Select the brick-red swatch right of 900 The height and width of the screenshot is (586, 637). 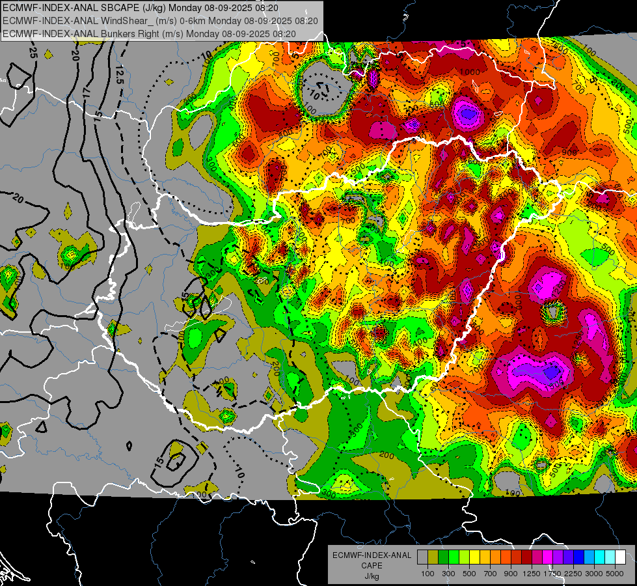pyautogui.click(x=517, y=557)
